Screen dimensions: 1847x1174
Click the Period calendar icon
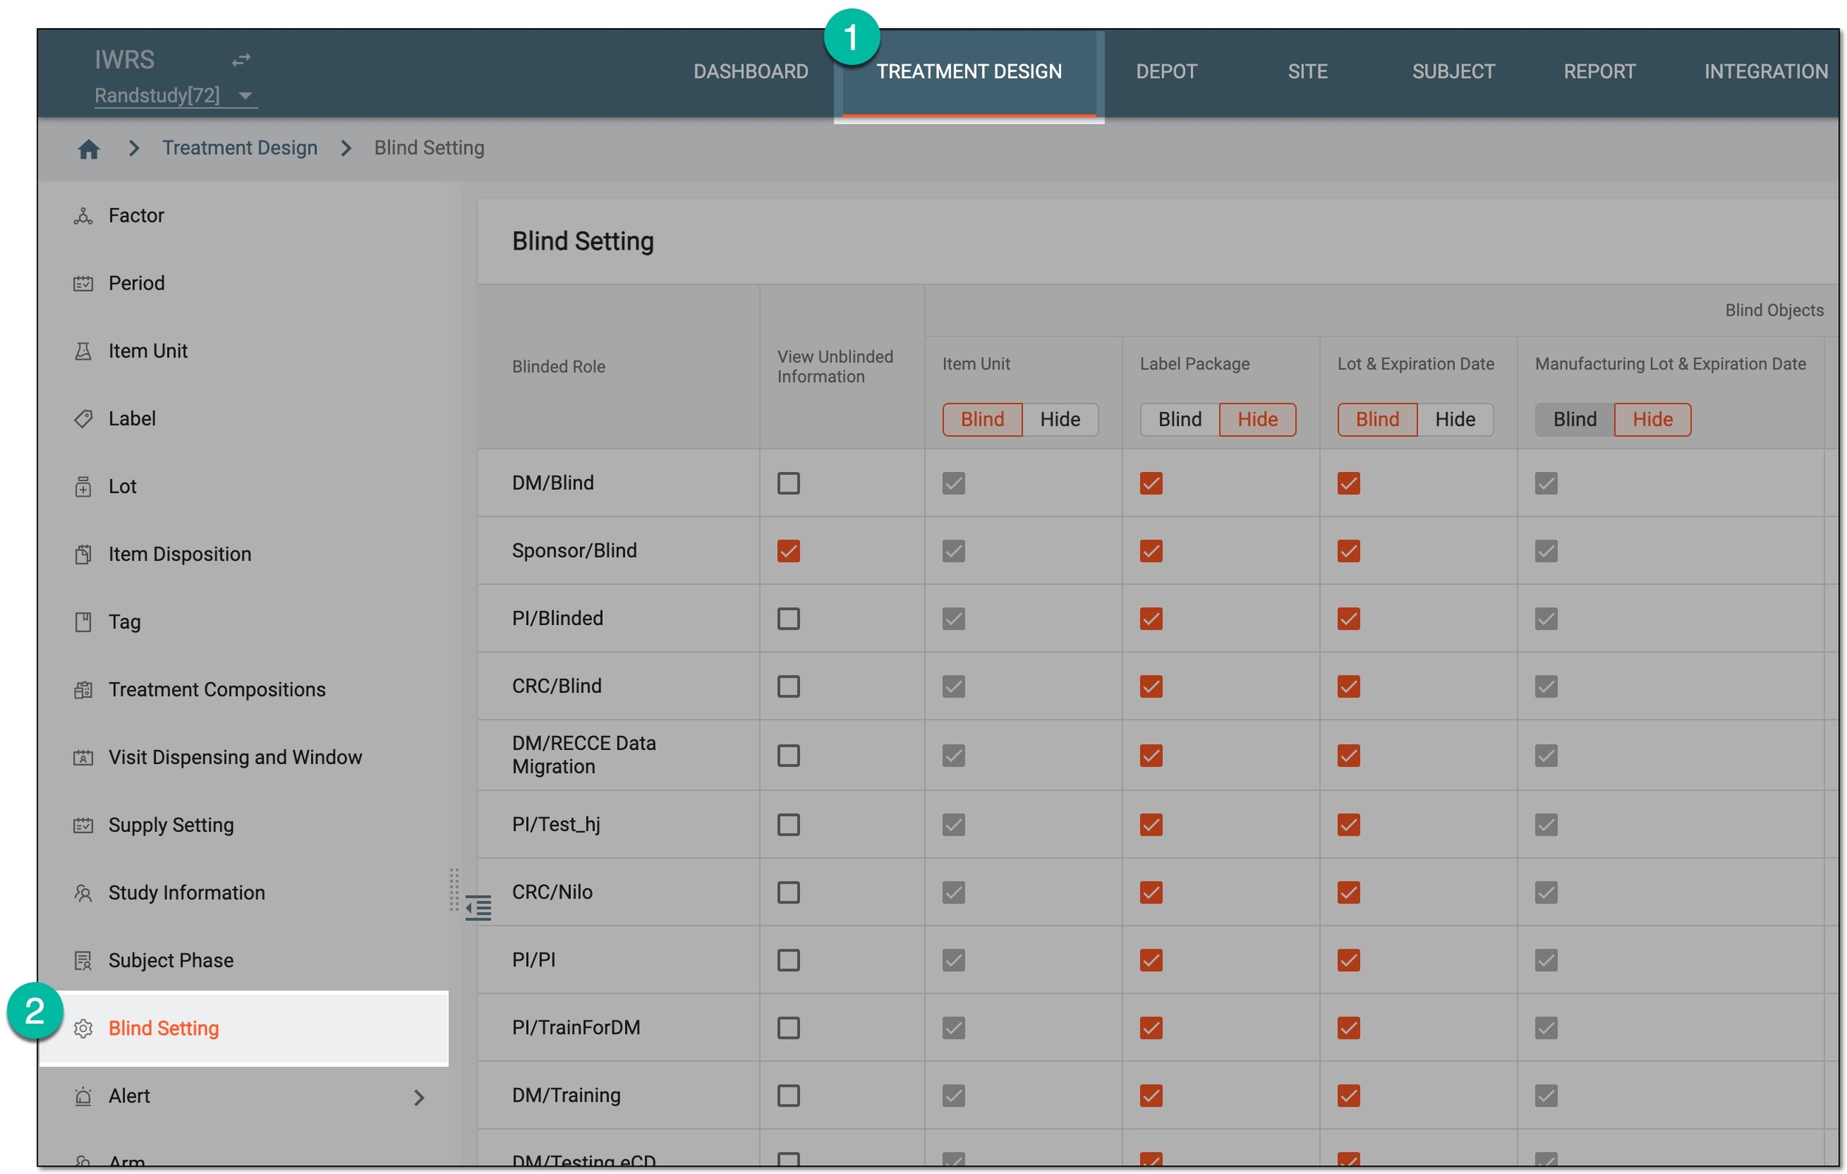click(x=83, y=283)
